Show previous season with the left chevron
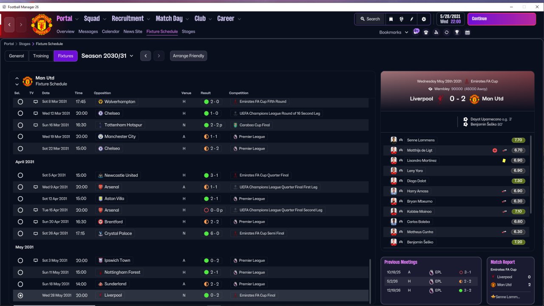544x306 pixels. click(x=145, y=56)
